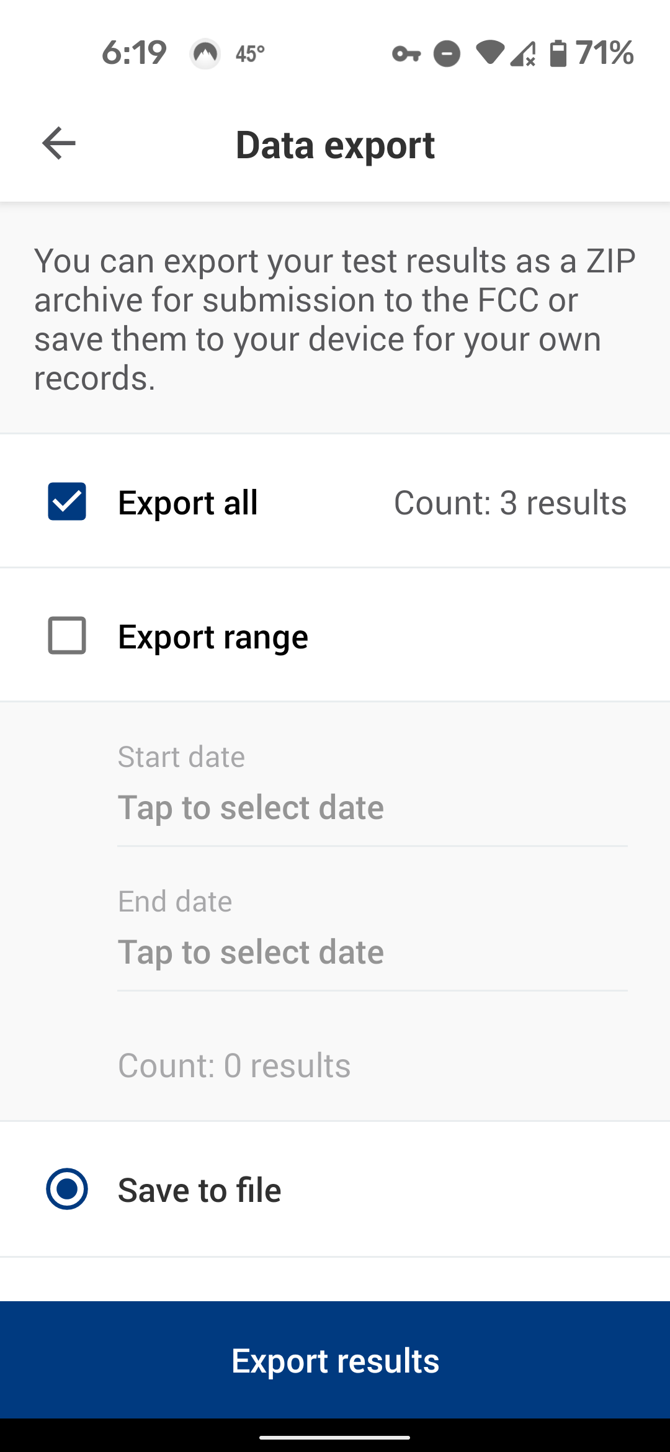
Task: Open the End date picker
Action: coord(372,939)
